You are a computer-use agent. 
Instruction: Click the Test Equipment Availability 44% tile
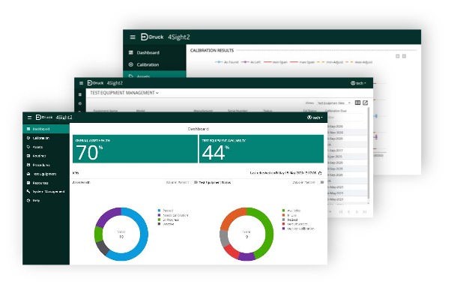coord(261,149)
